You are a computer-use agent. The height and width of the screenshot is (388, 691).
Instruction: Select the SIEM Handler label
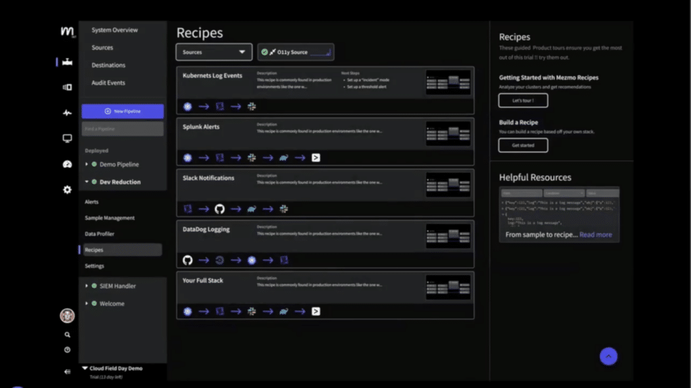pos(117,286)
